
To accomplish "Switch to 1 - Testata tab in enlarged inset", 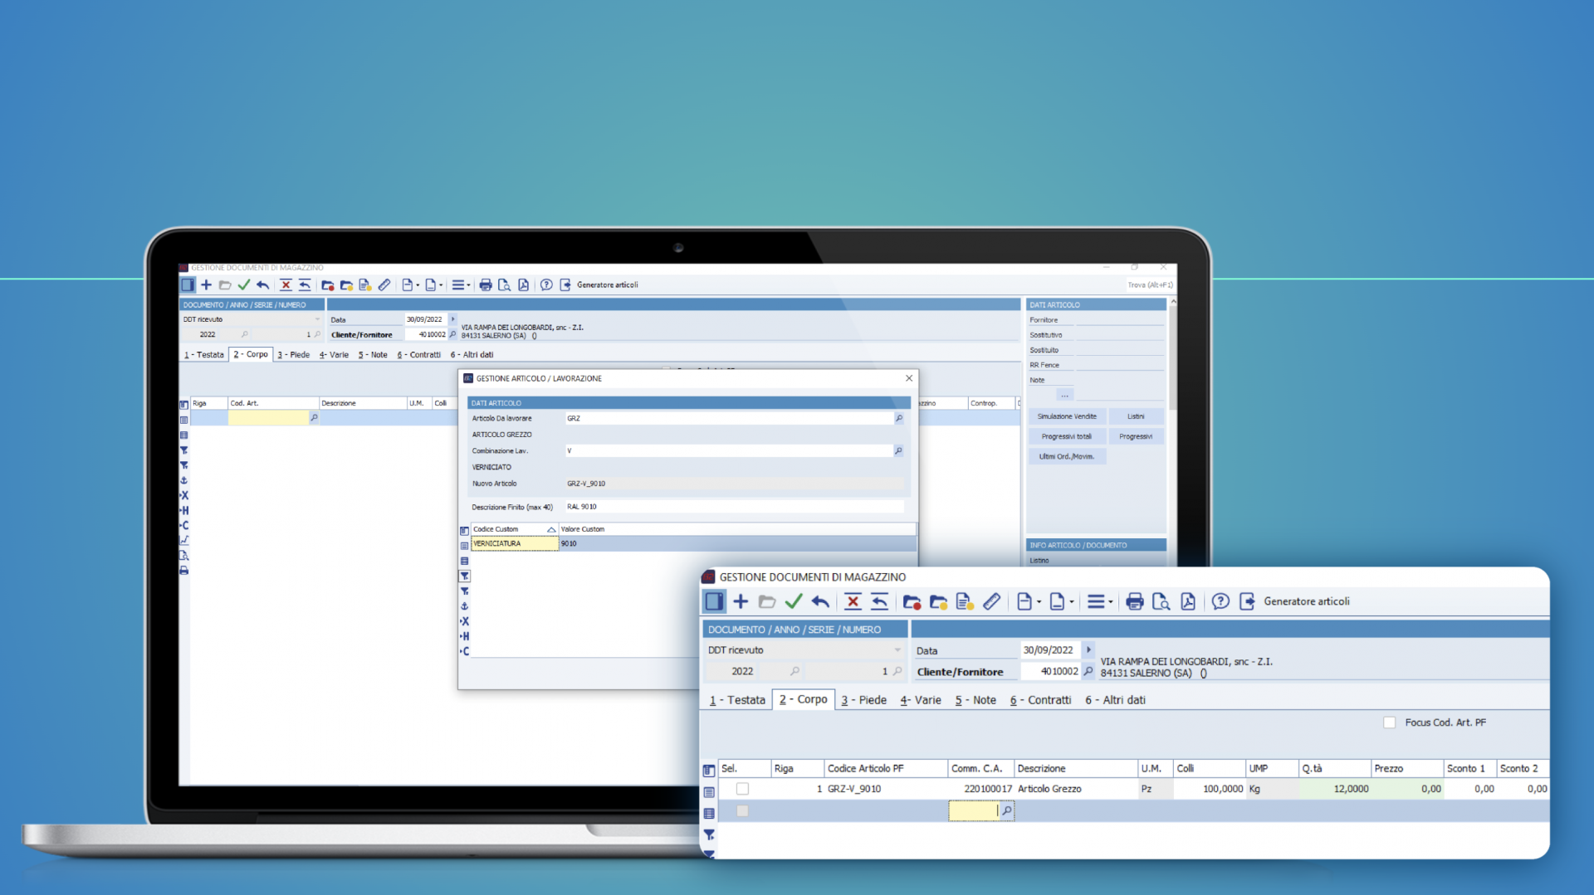I will pos(737,700).
